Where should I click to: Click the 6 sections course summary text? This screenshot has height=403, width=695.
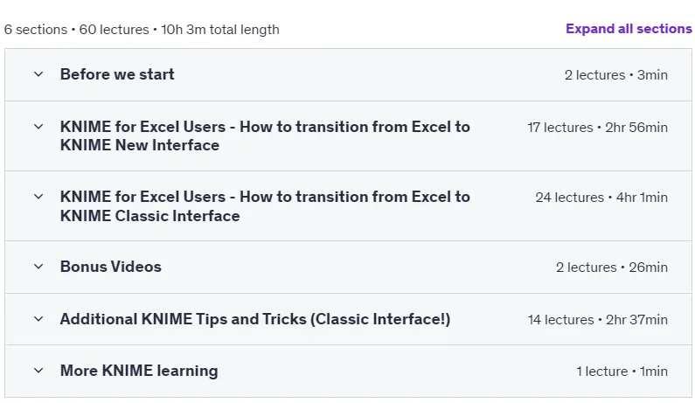pos(142,30)
